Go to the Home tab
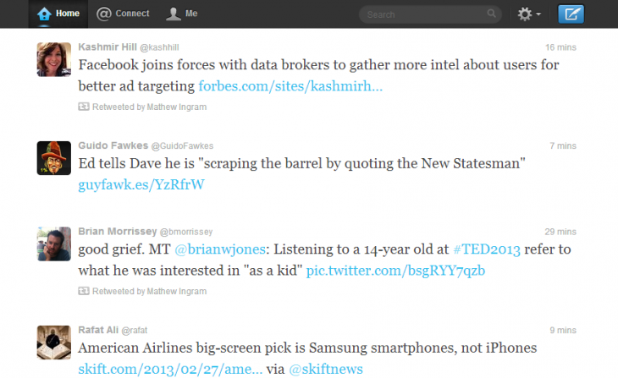The image size is (618, 378). click(x=58, y=14)
